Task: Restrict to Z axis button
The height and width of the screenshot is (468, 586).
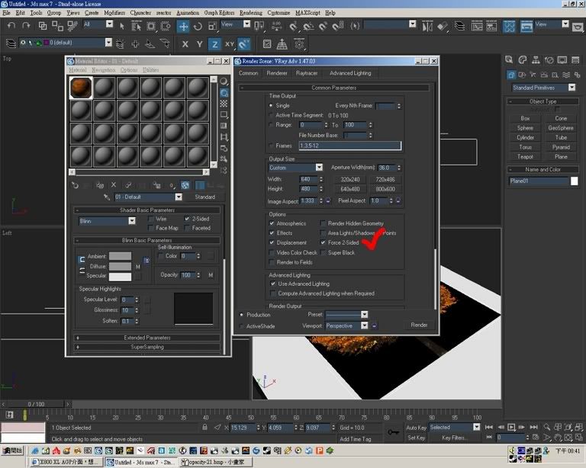Action: pyautogui.click(x=214, y=44)
